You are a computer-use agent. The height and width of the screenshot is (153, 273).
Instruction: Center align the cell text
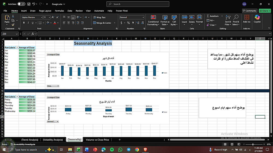coord(69,23)
